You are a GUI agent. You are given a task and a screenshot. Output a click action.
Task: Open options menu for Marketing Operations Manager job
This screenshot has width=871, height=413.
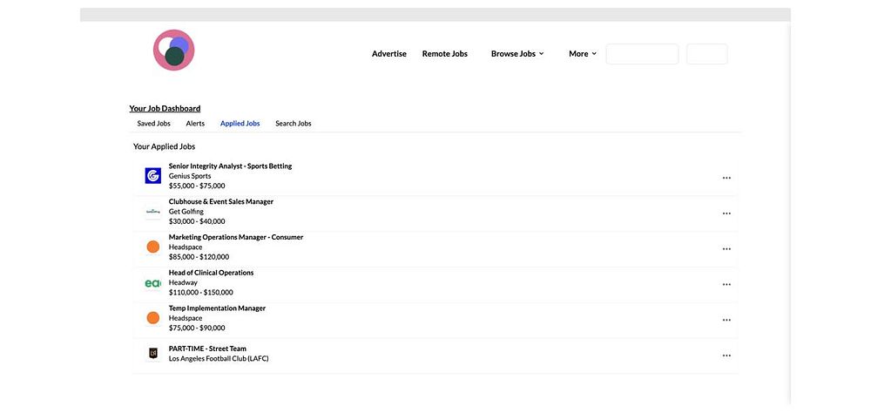pos(726,249)
